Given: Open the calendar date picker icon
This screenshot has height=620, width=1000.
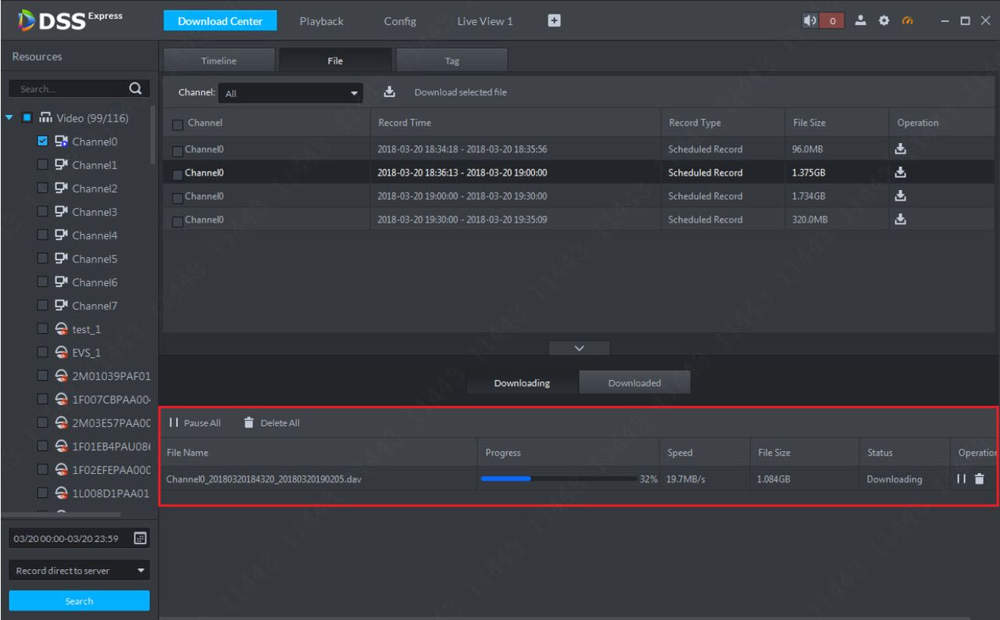Looking at the screenshot, I should click(141, 538).
